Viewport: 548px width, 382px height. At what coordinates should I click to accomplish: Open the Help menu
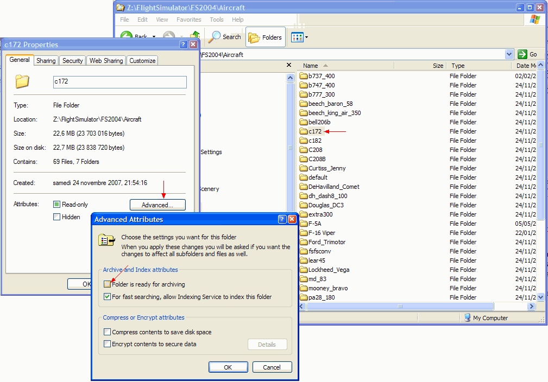point(238,20)
